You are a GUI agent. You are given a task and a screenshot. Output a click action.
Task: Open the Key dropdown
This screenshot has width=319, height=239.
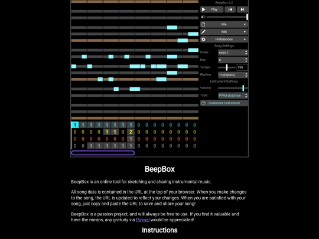(x=233, y=60)
